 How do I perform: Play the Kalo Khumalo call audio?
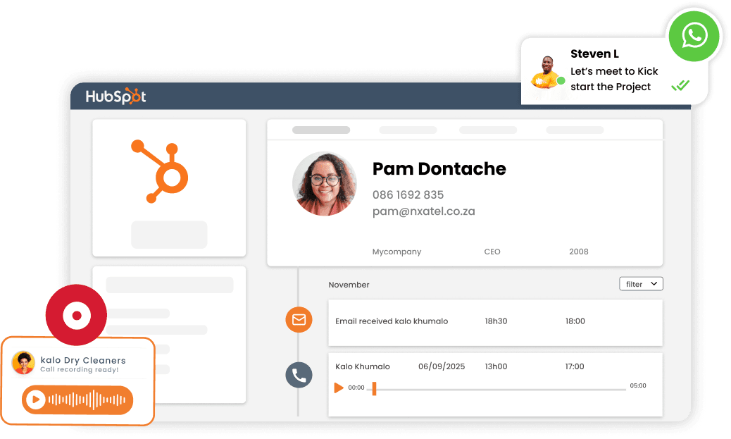339,388
